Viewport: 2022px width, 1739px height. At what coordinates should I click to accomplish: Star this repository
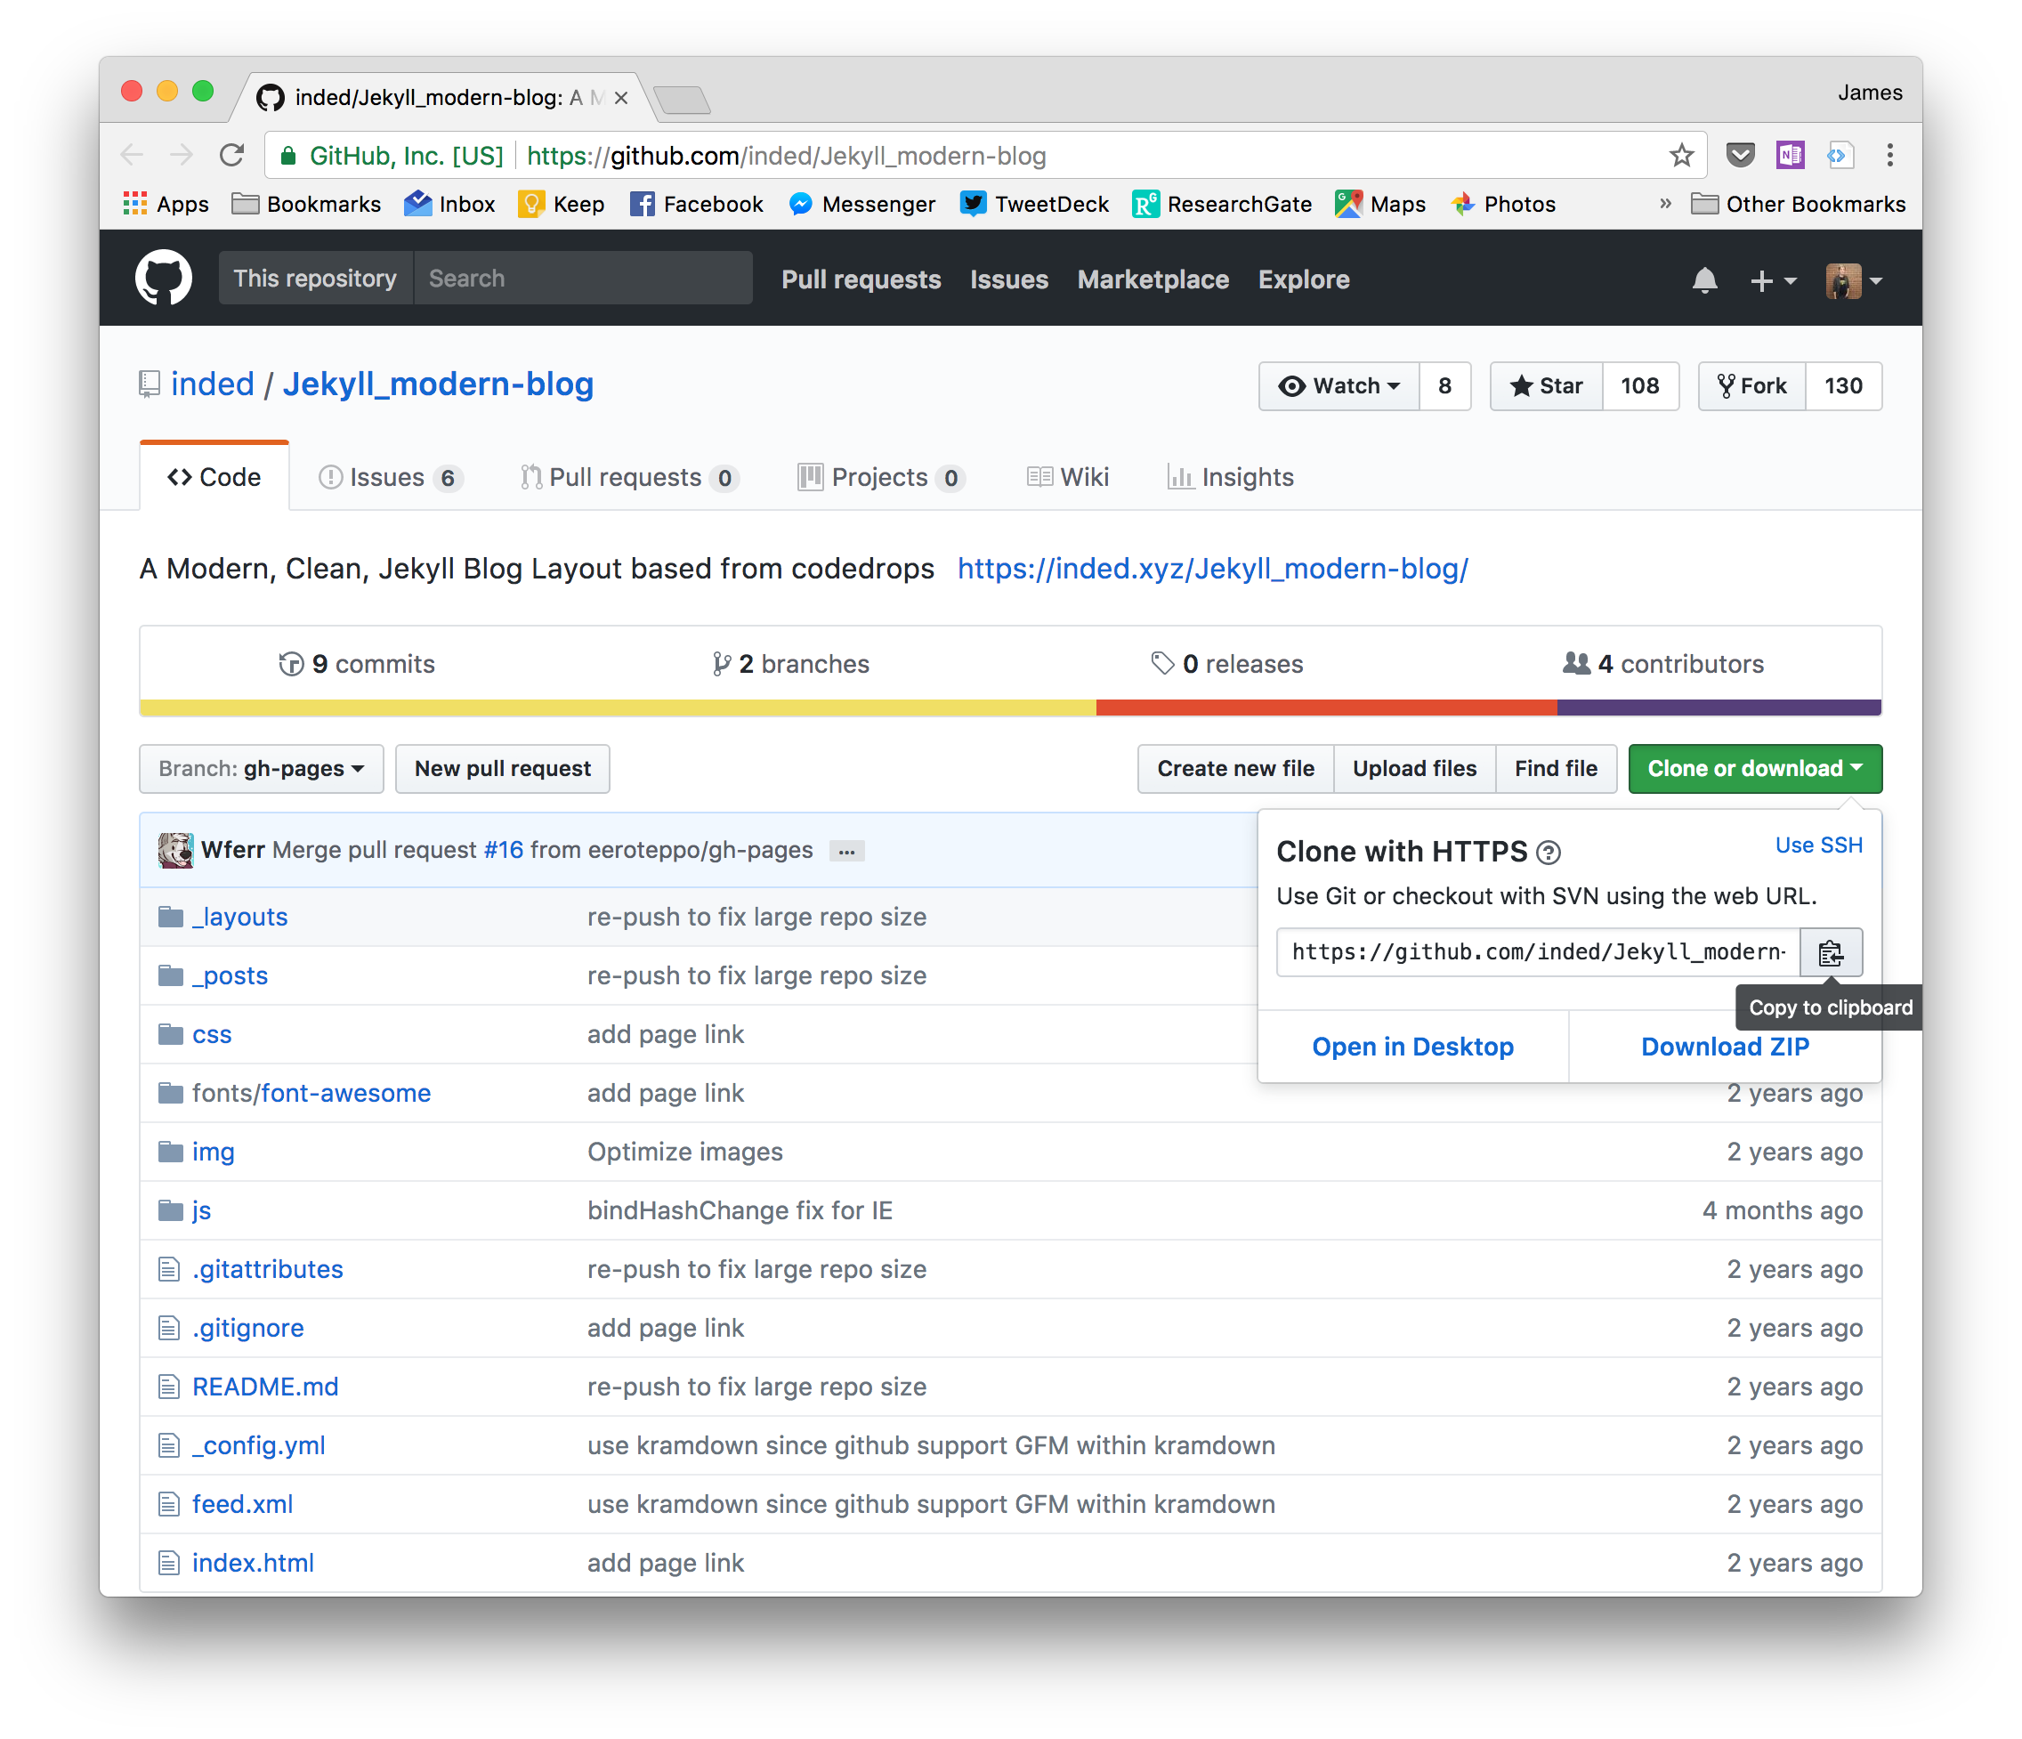[x=1546, y=386]
